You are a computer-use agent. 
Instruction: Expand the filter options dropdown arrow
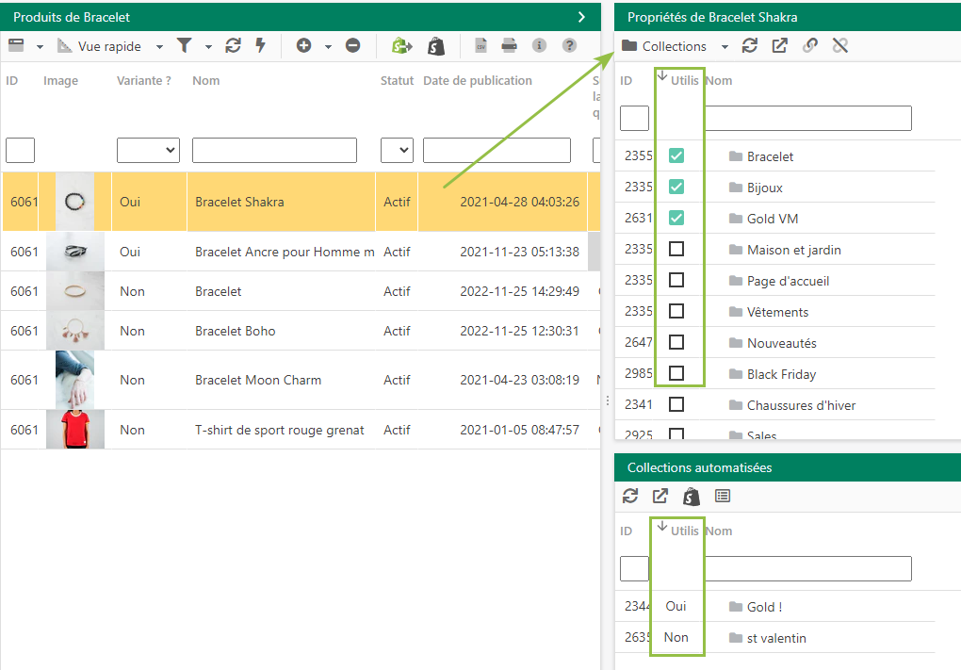(208, 46)
